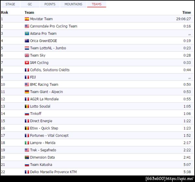The width and height of the screenshot is (195, 182).
Task: Click the US flag beside BMC Racing Team
Action: (x=27, y=84)
